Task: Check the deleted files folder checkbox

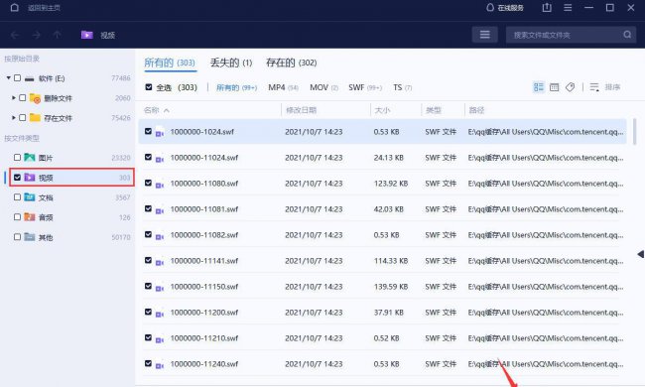Action: [23, 97]
